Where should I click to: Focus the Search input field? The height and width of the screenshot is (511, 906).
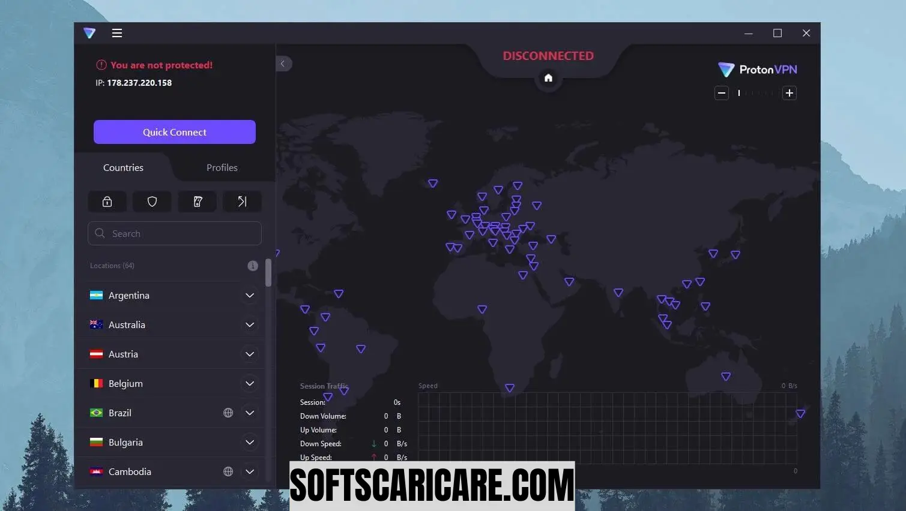175,233
